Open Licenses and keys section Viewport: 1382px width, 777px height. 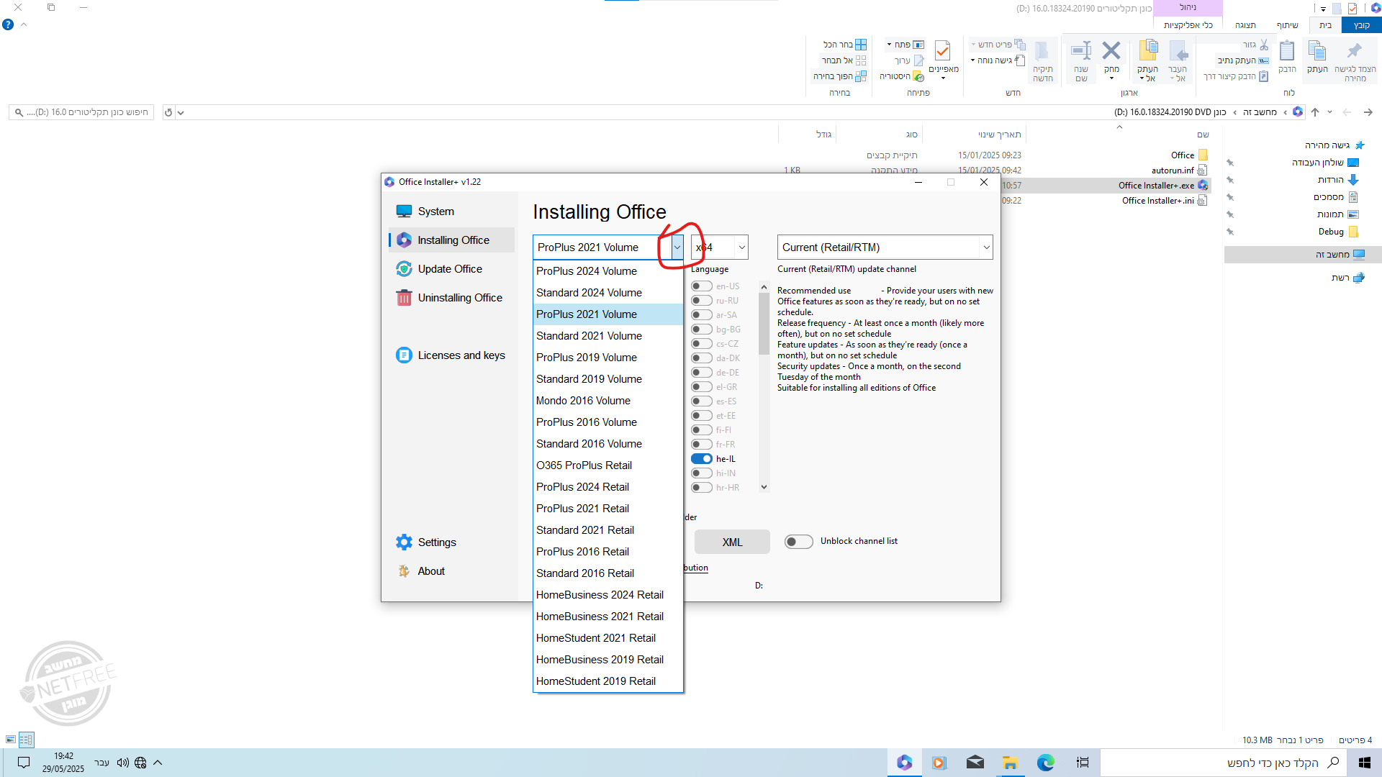click(x=461, y=355)
